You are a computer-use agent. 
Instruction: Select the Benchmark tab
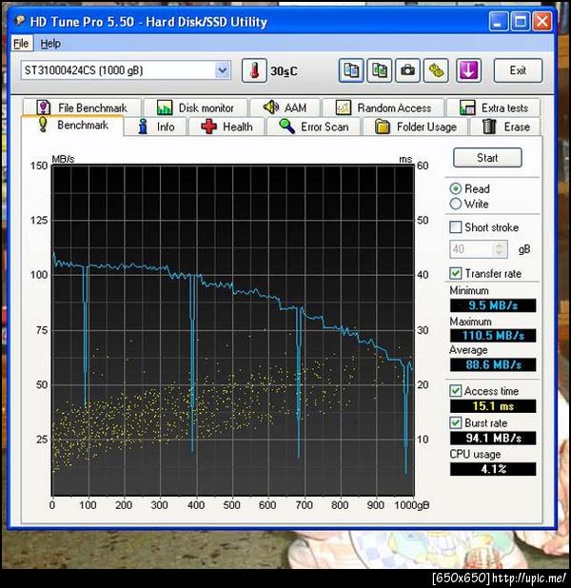72,126
